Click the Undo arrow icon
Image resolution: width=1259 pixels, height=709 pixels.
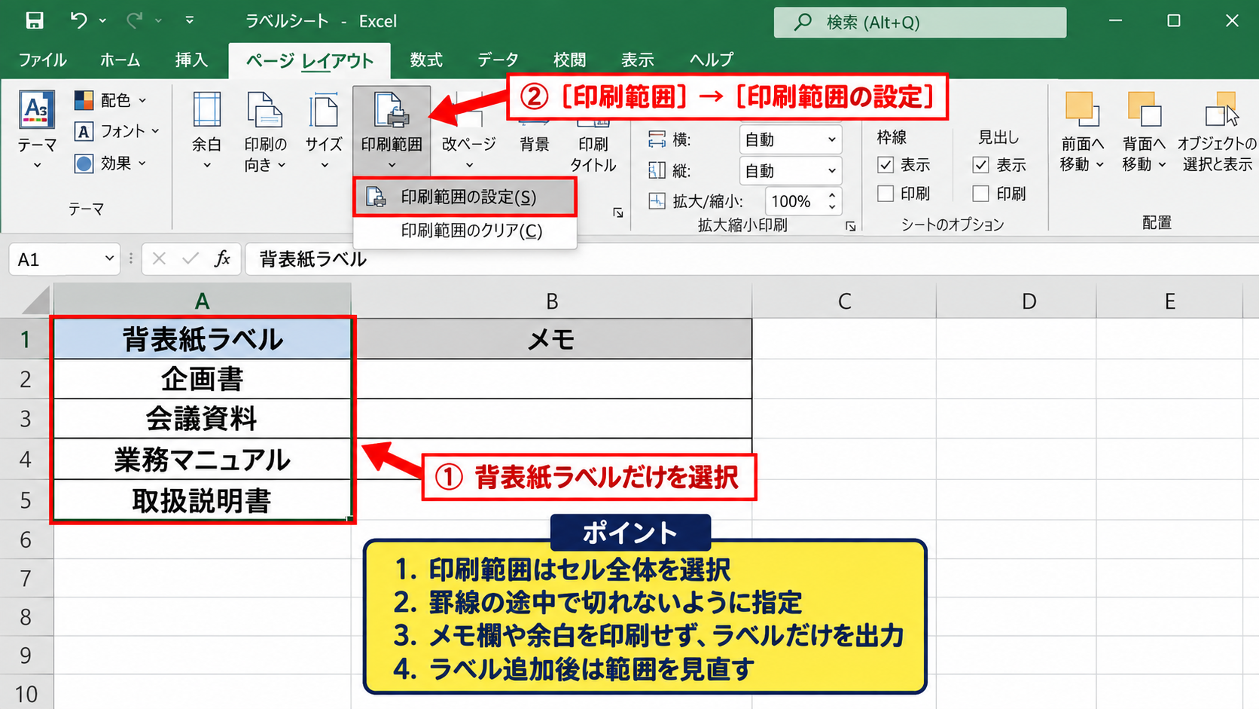tap(78, 20)
